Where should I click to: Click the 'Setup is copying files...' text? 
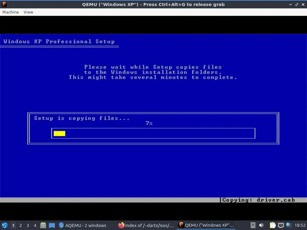(82, 118)
